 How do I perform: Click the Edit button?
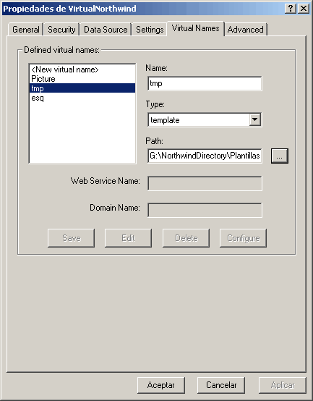tap(128, 238)
